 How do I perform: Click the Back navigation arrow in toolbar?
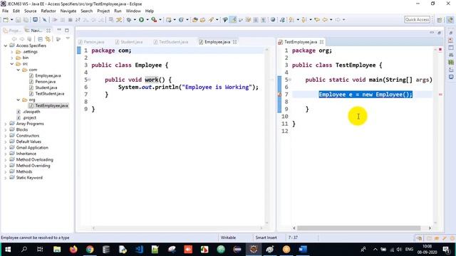click(325, 20)
